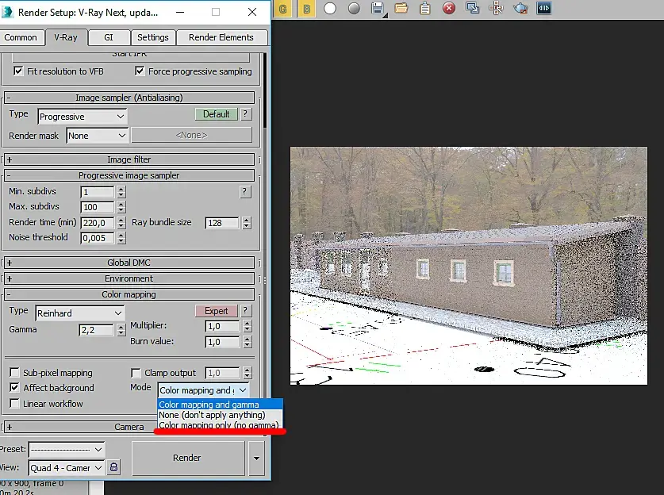The width and height of the screenshot is (664, 495).
Task: Expand the Image filter rollout
Action: (129, 159)
